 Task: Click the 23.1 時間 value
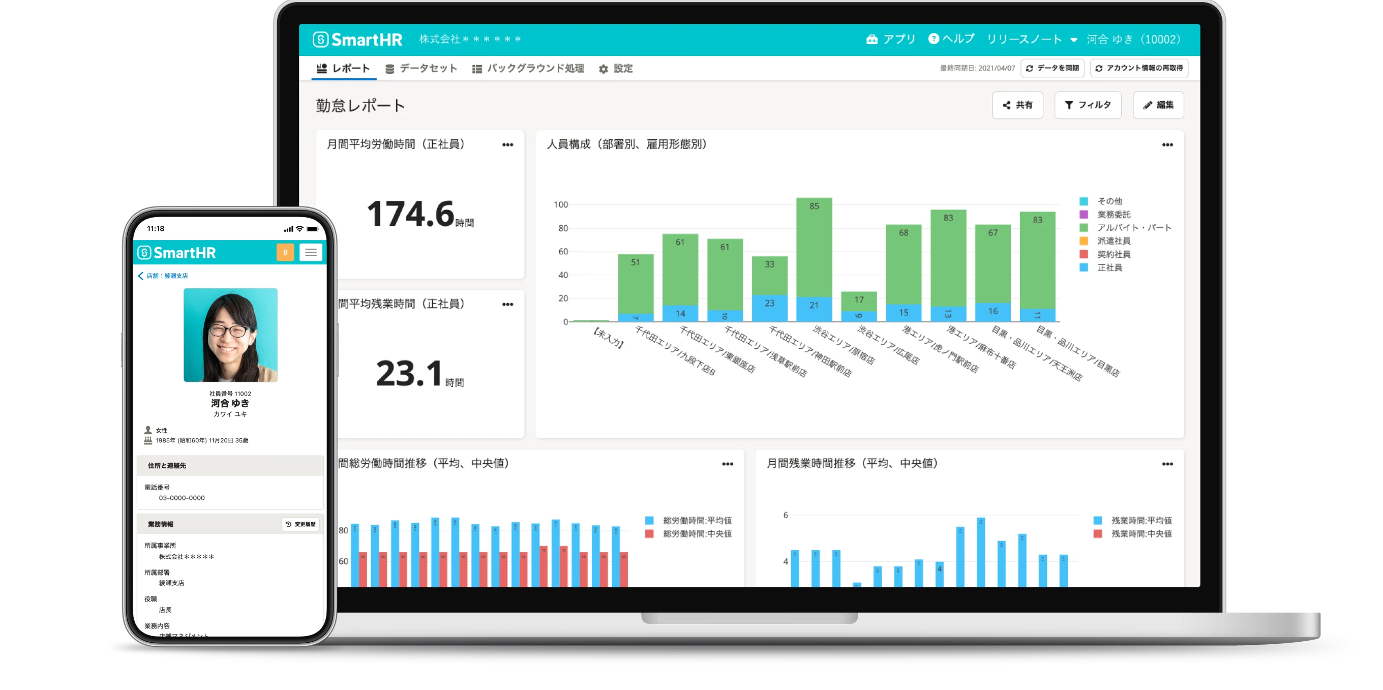[420, 374]
